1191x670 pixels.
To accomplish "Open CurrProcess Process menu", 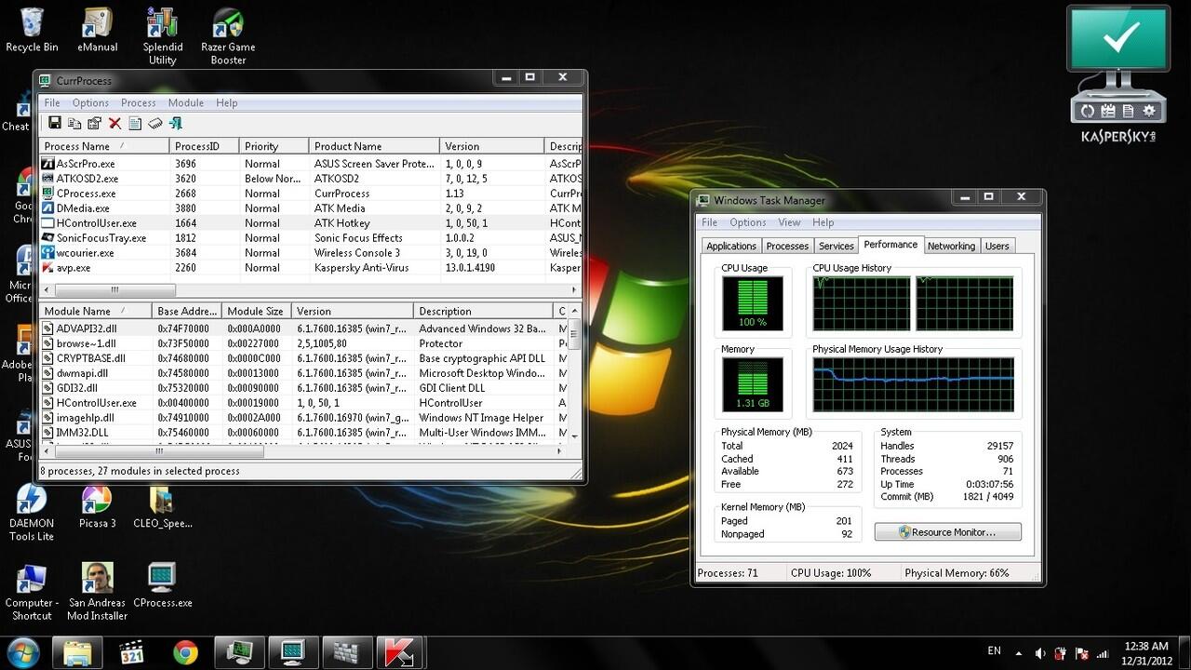I will [138, 102].
